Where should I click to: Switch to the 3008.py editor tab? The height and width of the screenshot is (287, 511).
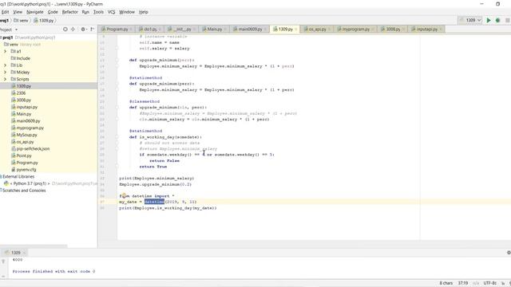[x=393, y=29]
